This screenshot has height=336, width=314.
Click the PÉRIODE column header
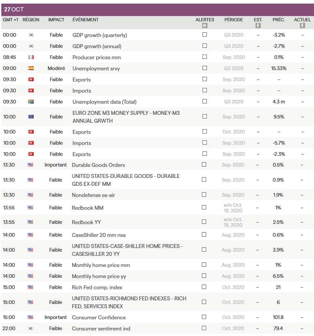[x=234, y=20]
